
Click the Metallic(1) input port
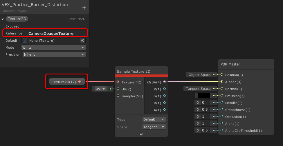pos(222,103)
